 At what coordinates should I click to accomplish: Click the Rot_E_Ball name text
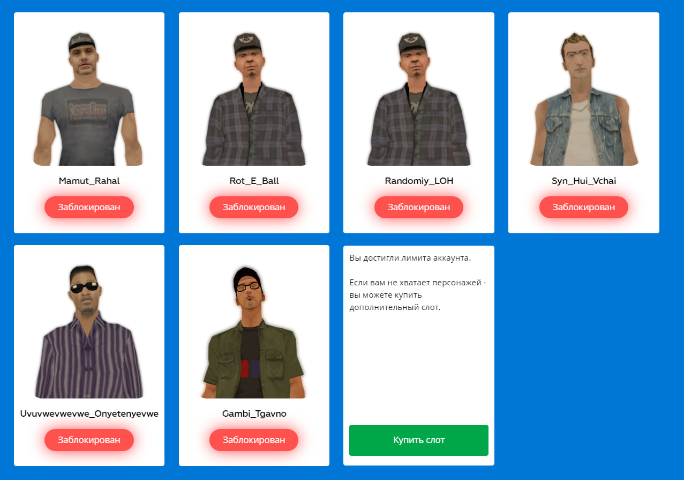(x=254, y=181)
